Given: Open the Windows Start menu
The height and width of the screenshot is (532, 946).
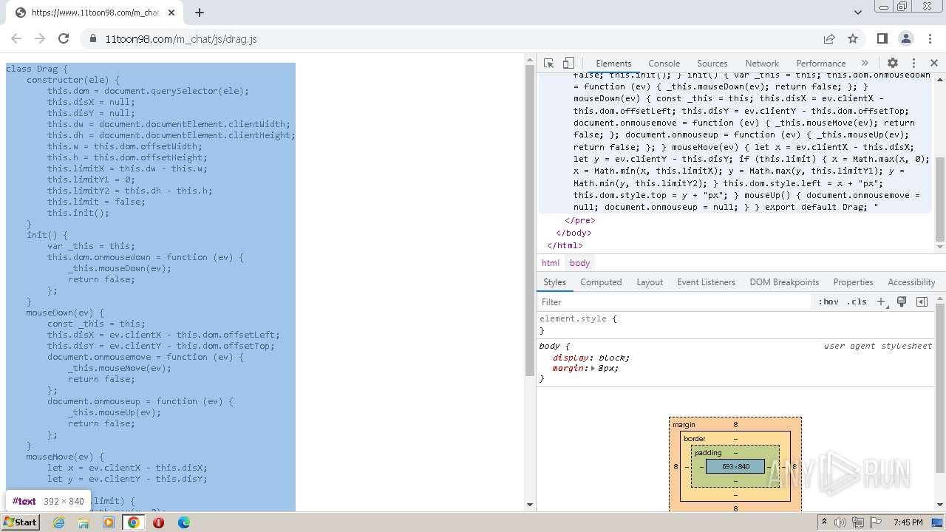Looking at the screenshot, I should pyautogui.click(x=21, y=522).
